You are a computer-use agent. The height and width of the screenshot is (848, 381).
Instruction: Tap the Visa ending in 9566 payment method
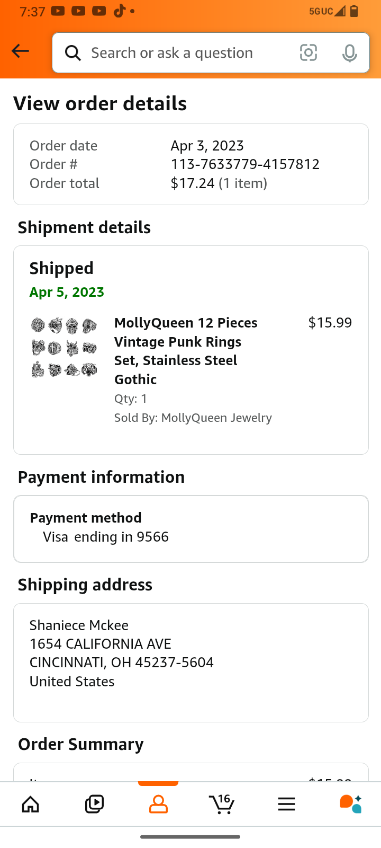coord(106,537)
